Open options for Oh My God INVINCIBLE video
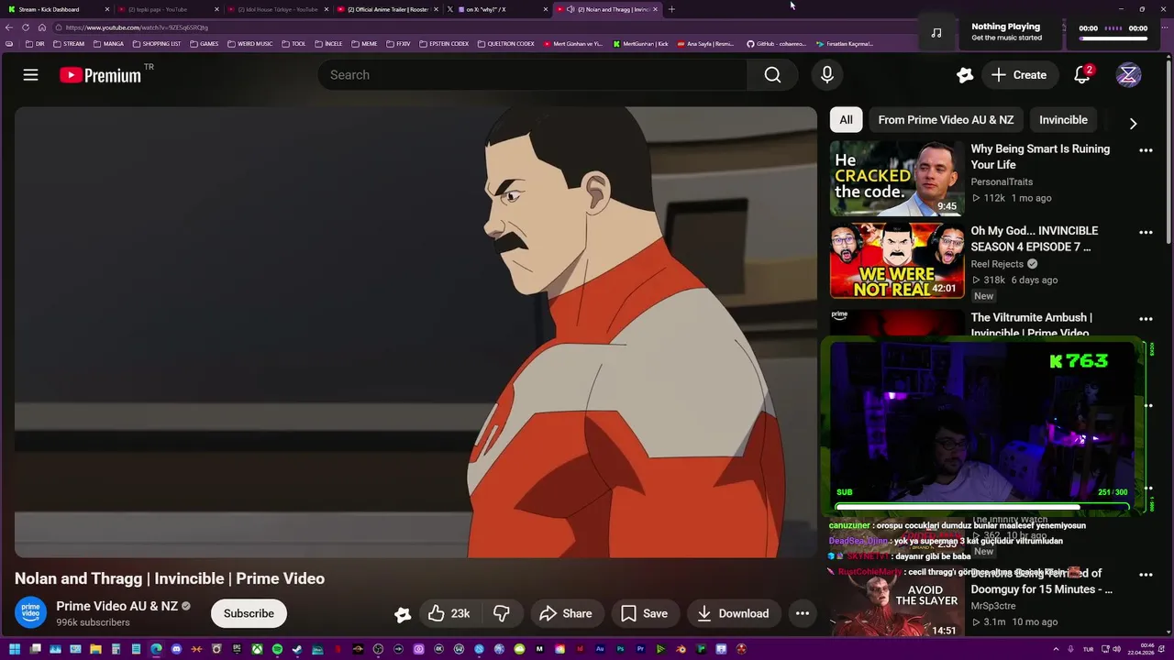Image resolution: width=1174 pixels, height=660 pixels. pyautogui.click(x=1146, y=233)
